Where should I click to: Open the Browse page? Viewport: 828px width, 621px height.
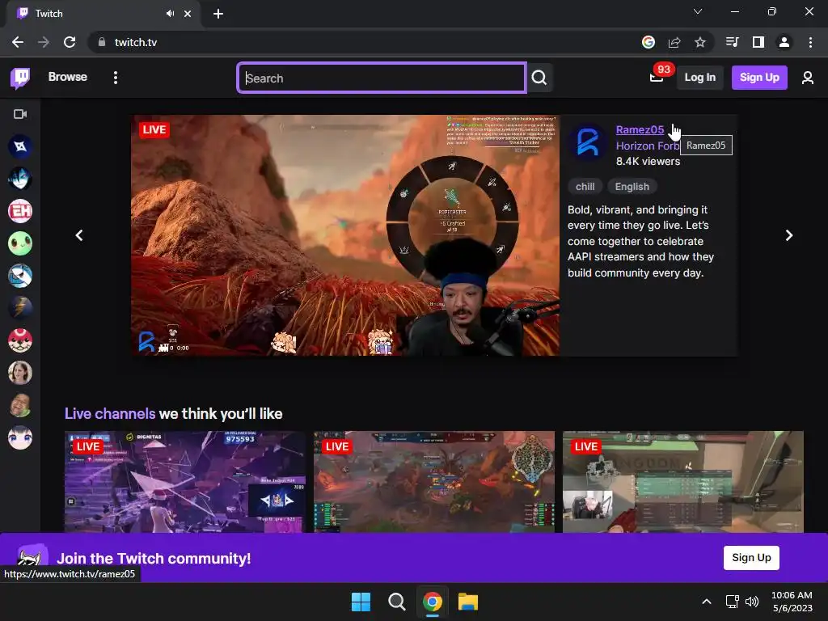68,77
